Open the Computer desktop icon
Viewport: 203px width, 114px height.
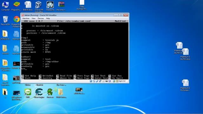[x=5, y=6]
